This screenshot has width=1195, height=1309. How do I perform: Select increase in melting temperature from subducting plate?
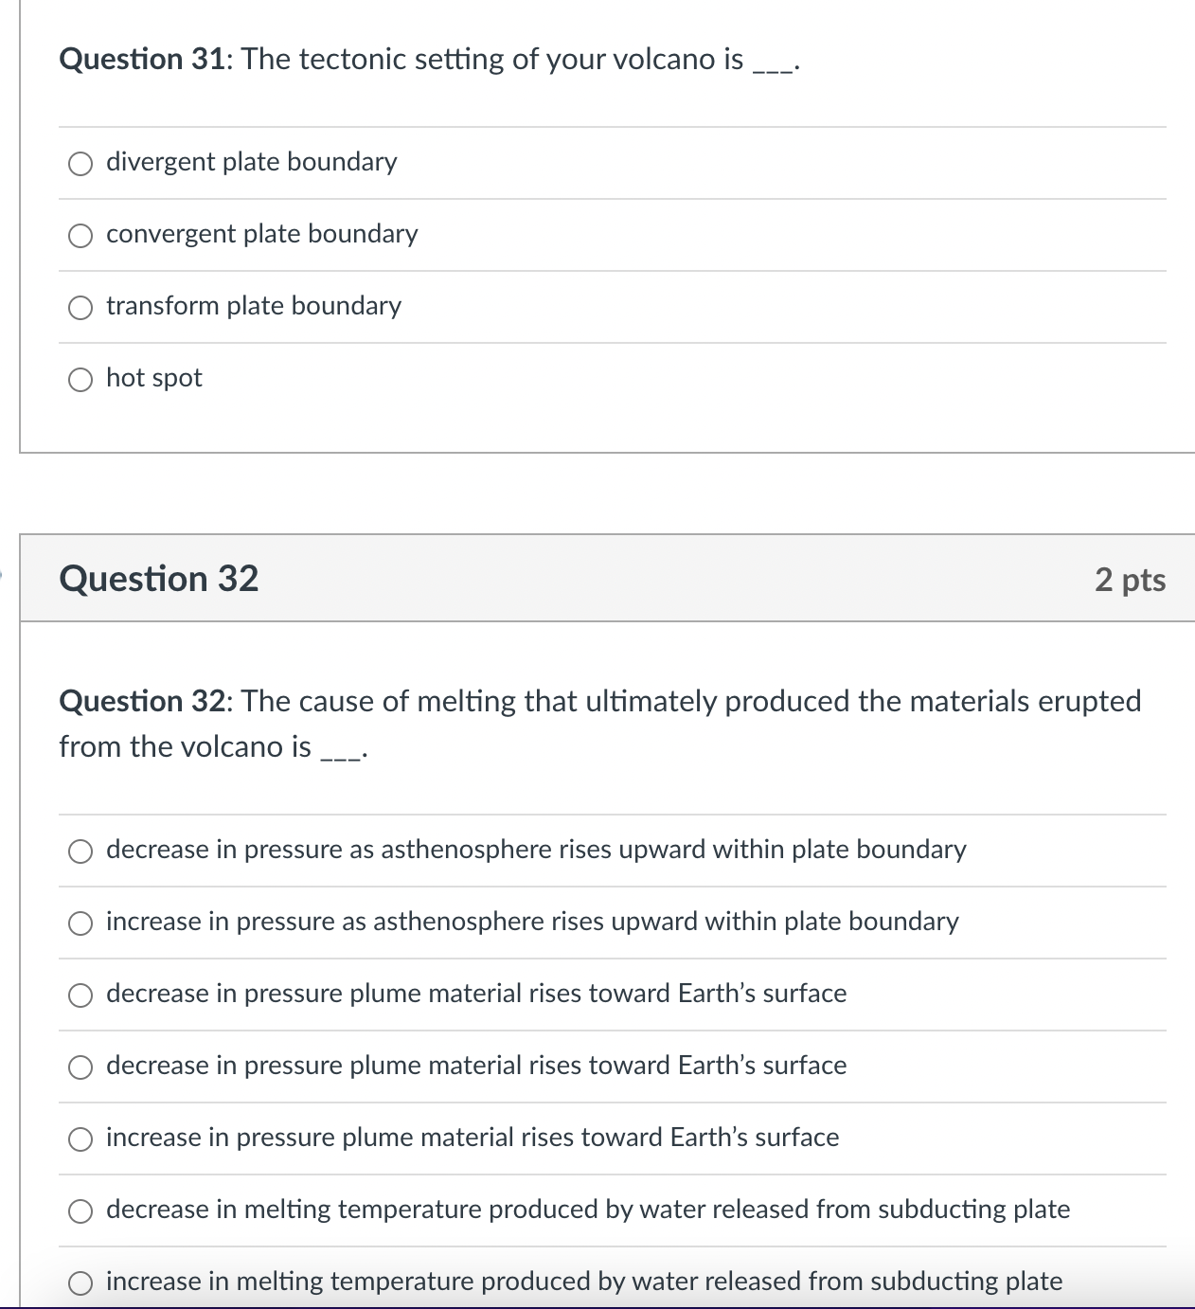pyautogui.click(x=80, y=1282)
